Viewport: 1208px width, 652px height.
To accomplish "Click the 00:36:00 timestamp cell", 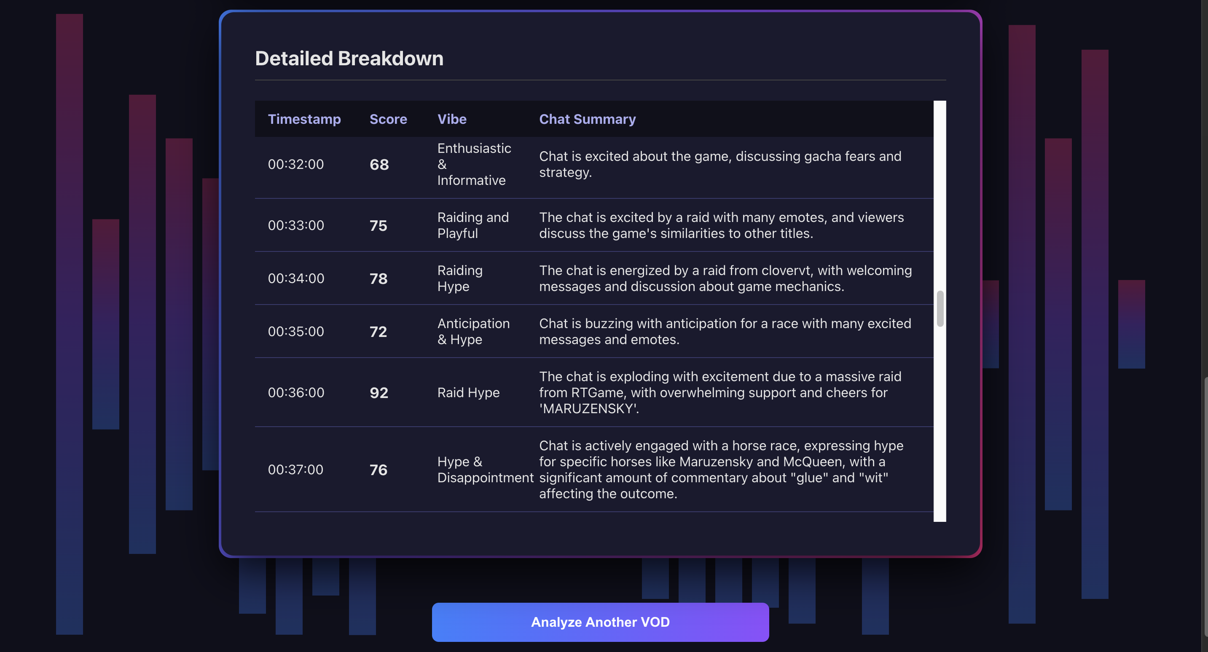I will (295, 392).
